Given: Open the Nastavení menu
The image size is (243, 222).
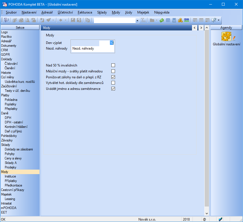Looking at the screenshot, I should click(x=29, y=12).
